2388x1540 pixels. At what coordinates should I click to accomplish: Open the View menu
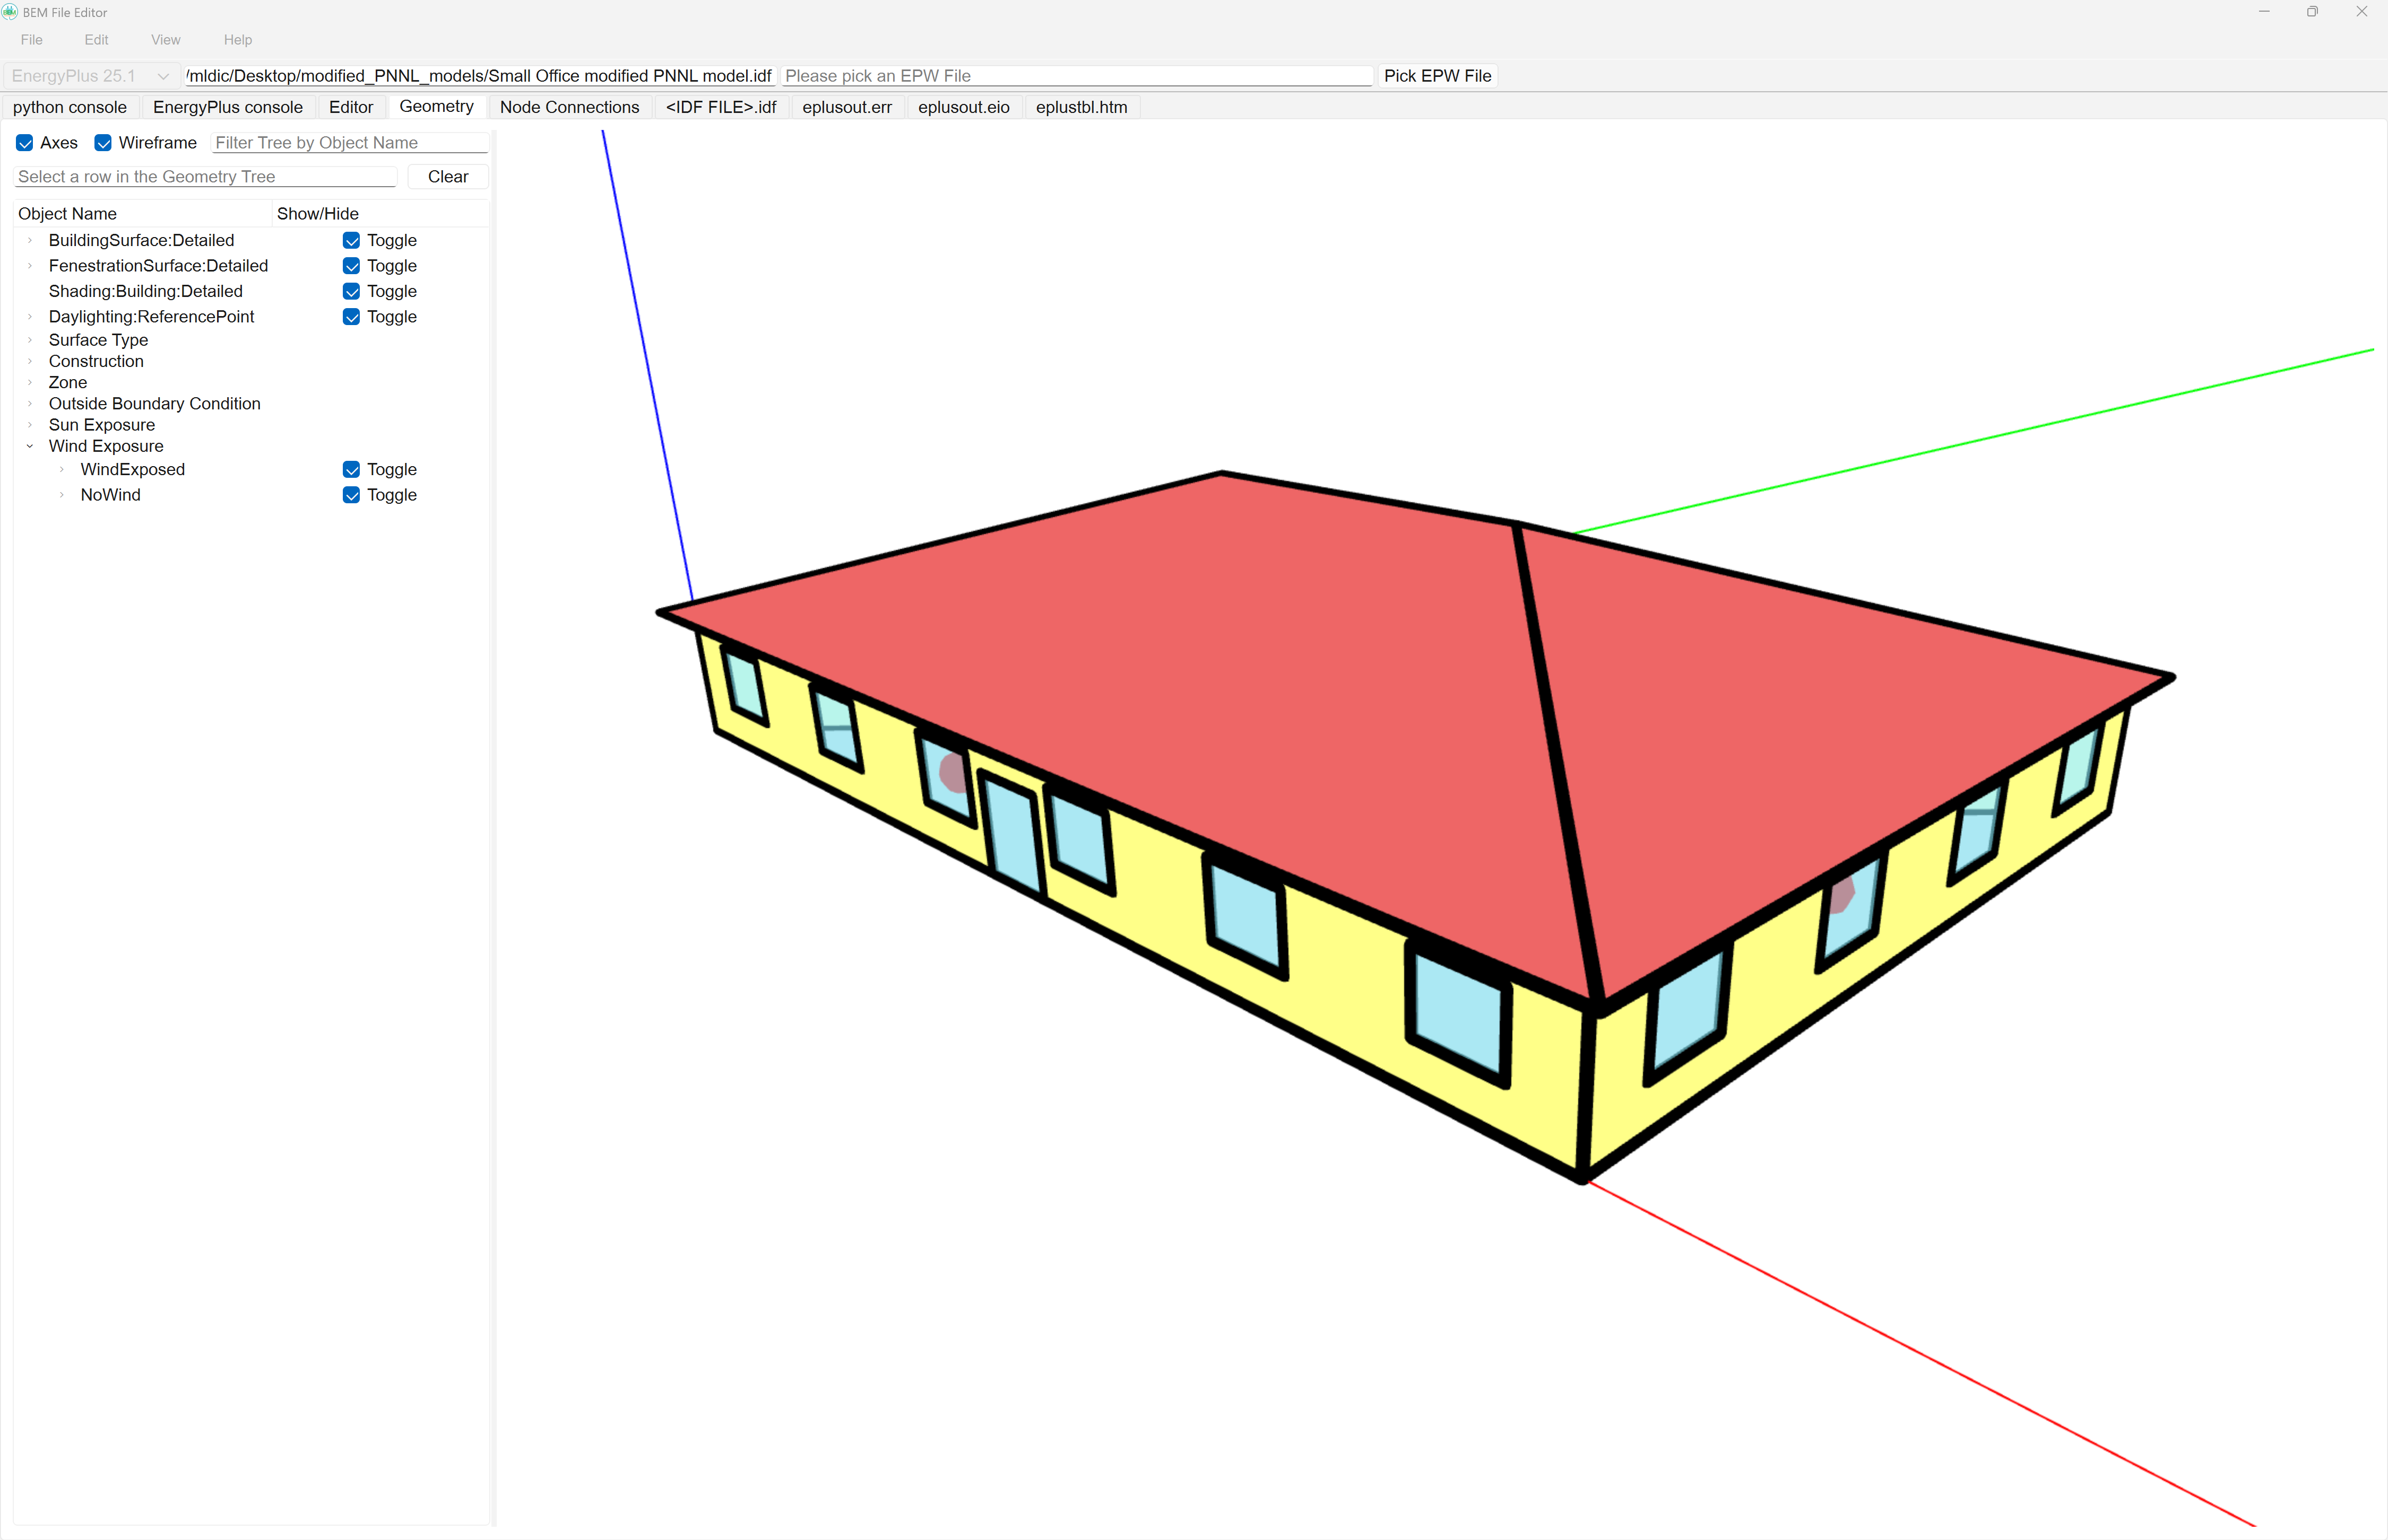(x=166, y=40)
